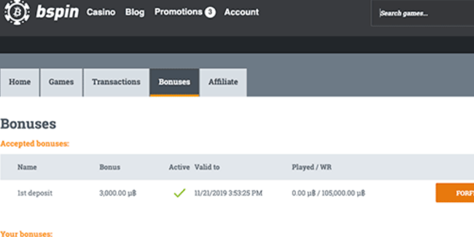Click the Name column header
Viewport: 474px width, 237px height.
[27, 167]
